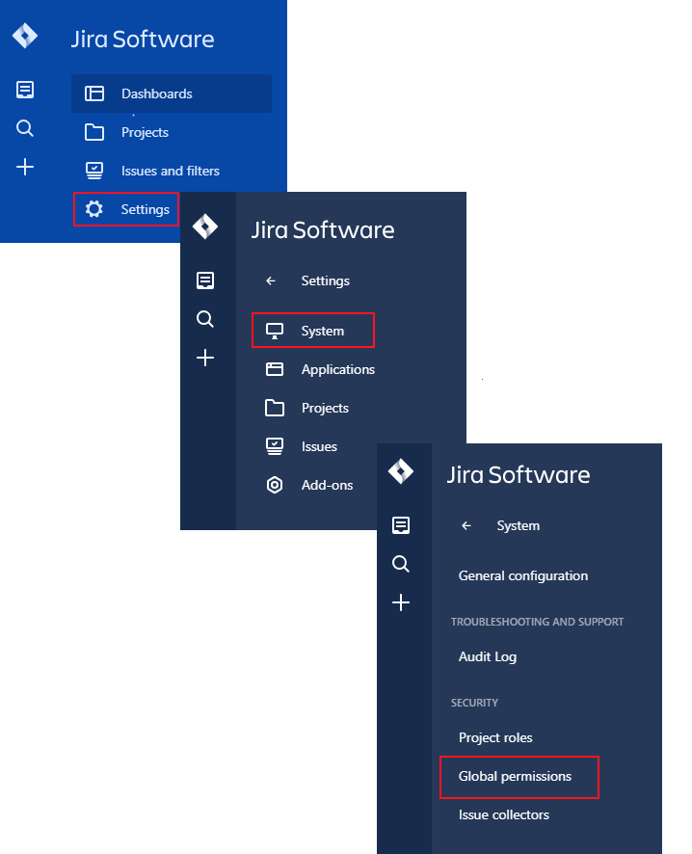
Task: Click Add-ons hexagon icon
Action: coord(275,485)
